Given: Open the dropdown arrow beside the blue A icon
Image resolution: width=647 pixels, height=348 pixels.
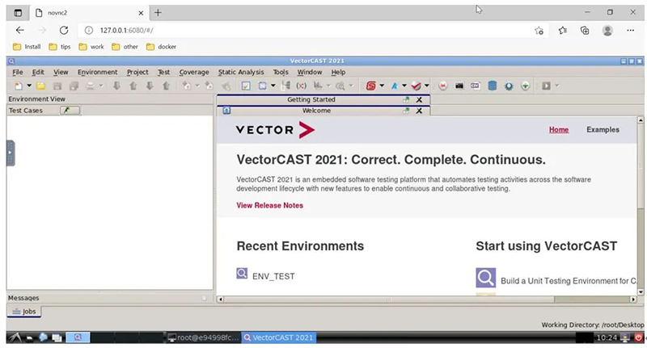Looking at the screenshot, I should point(404,86).
